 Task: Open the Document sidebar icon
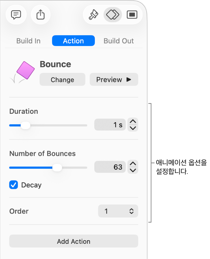pos(132,15)
